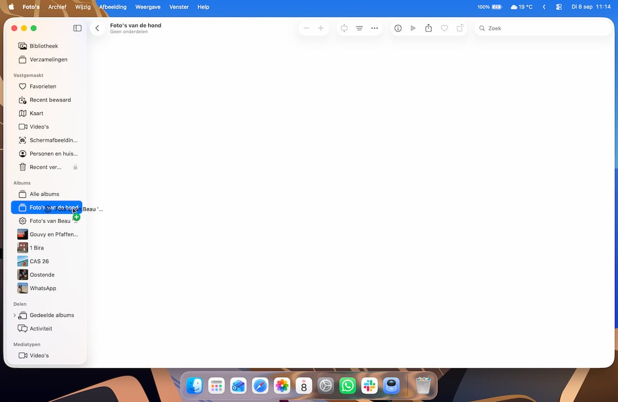The width and height of the screenshot is (618, 402).
Task: Select Alle albums
Action: pyautogui.click(x=46, y=194)
